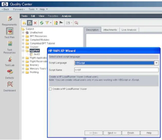Open the Edit menu
The height and width of the screenshot is (140, 162).
[x=33, y=16]
